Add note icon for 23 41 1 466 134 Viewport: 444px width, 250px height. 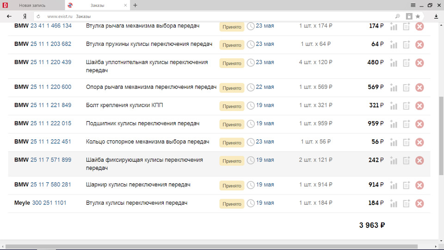[407, 26]
